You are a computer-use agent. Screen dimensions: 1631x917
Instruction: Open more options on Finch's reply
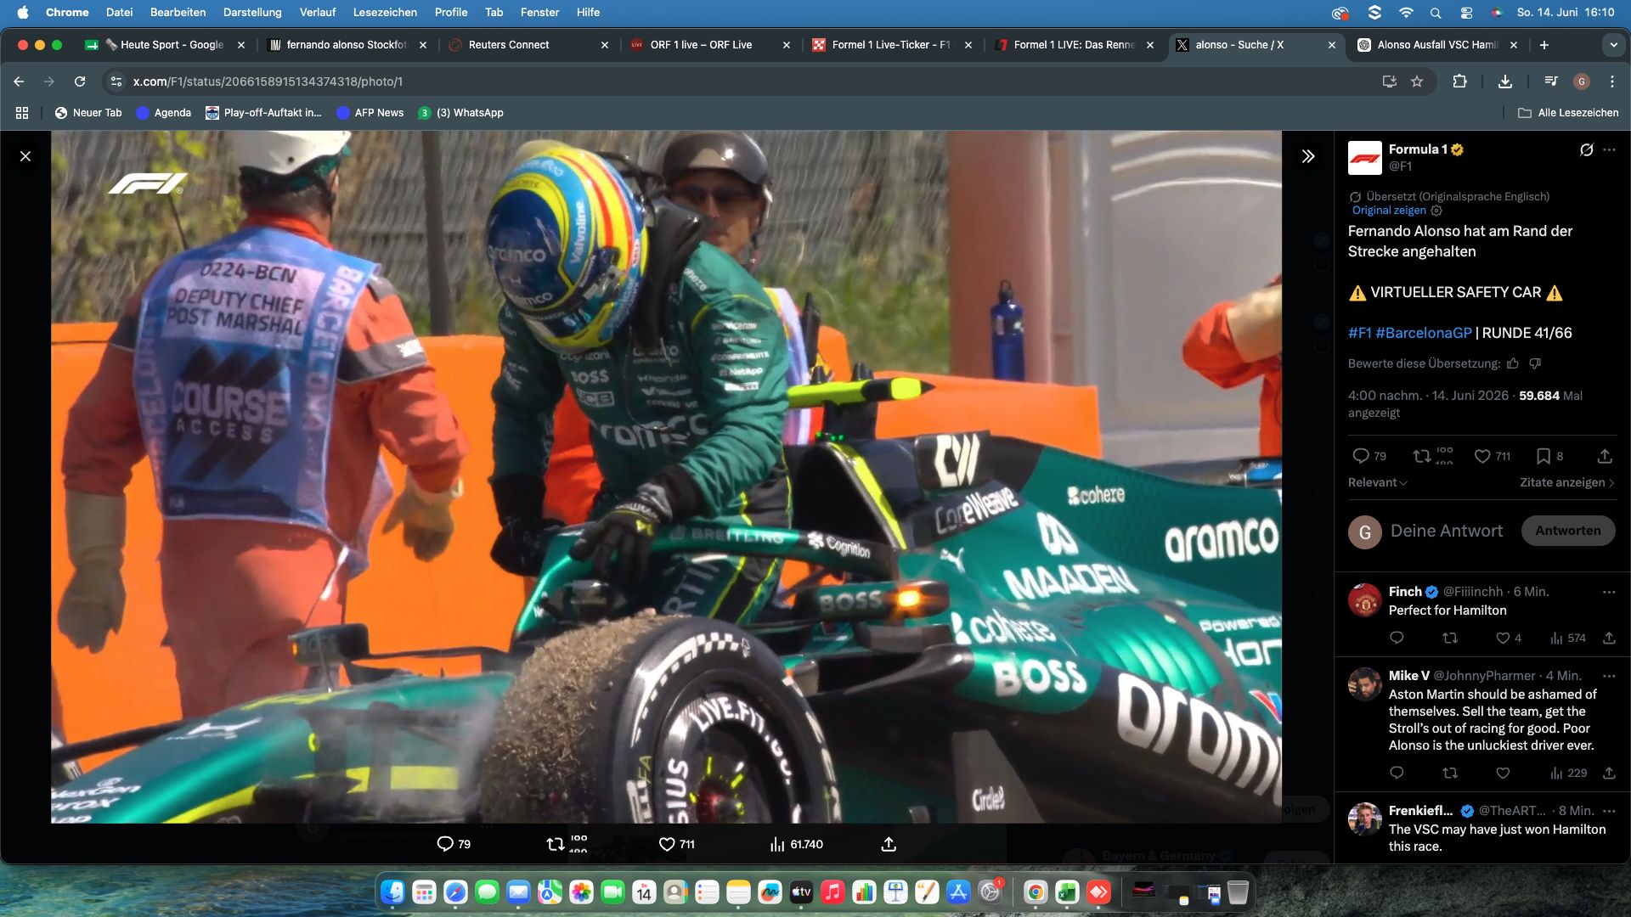1609,592
